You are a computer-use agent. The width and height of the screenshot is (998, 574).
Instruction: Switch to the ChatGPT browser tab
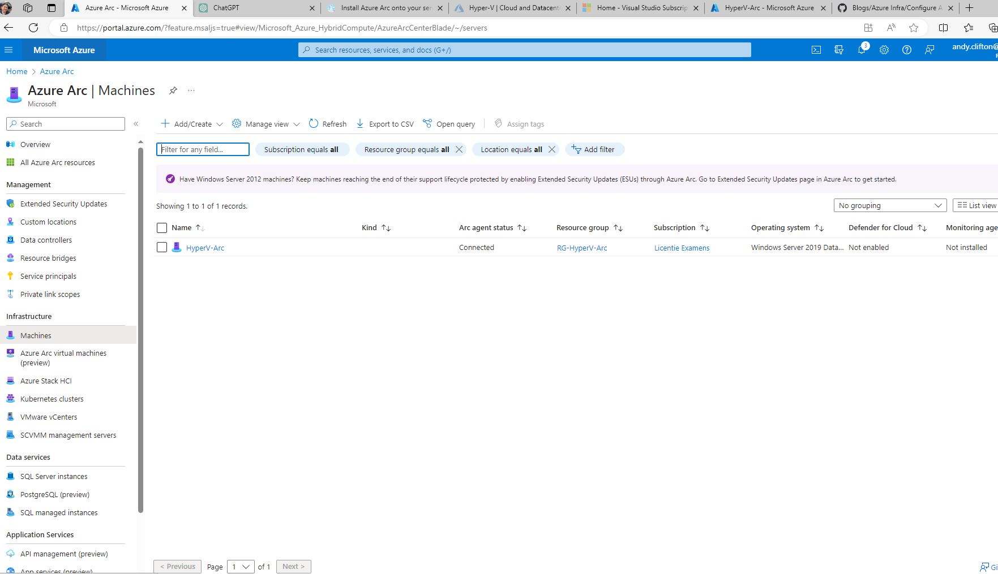256,8
